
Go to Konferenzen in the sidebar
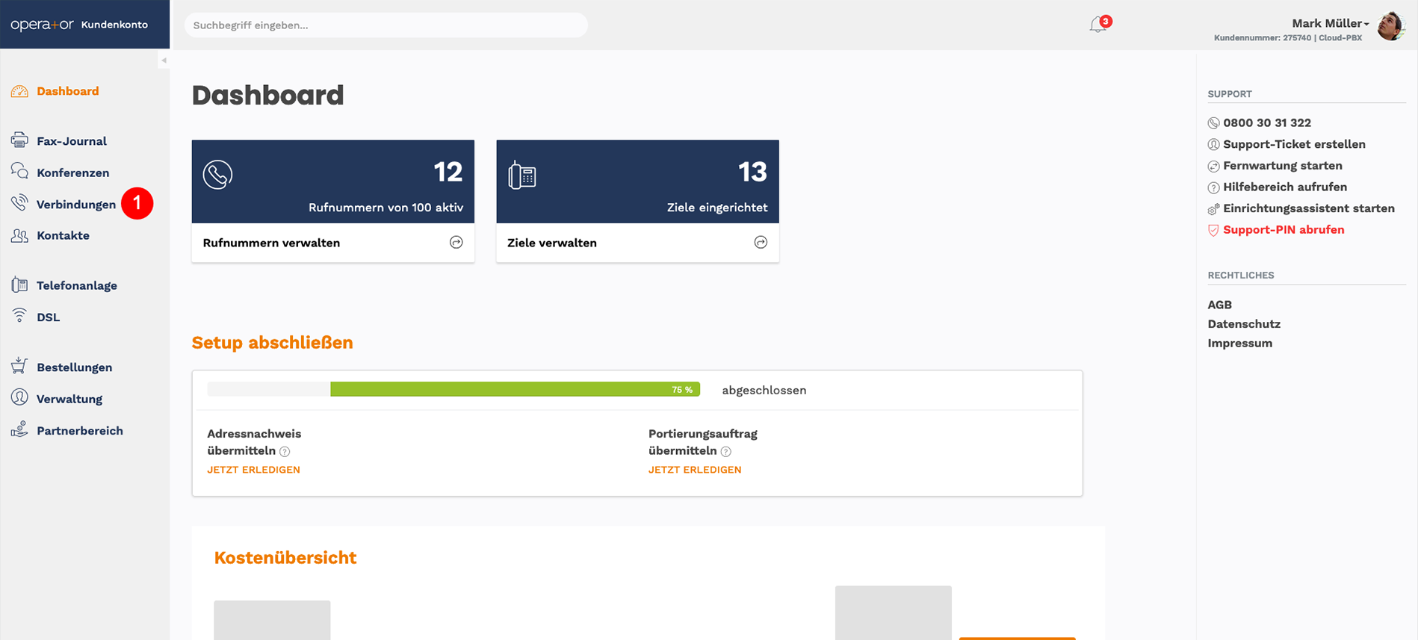[x=73, y=173]
